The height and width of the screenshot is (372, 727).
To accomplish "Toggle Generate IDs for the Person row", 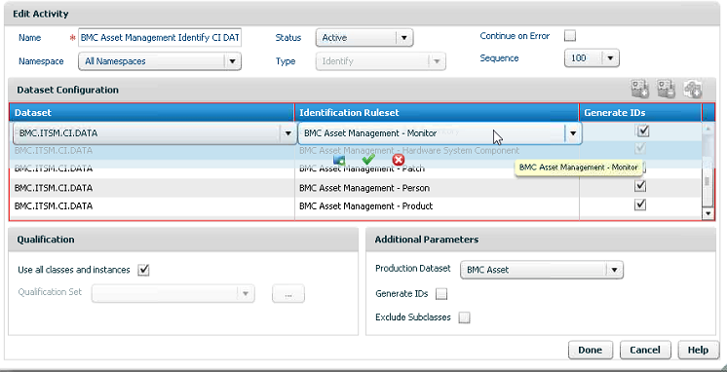I will [x=640, y=186].
